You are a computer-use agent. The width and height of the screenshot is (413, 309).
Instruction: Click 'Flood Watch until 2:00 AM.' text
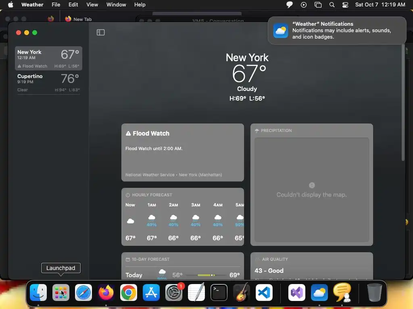[154, 148]
